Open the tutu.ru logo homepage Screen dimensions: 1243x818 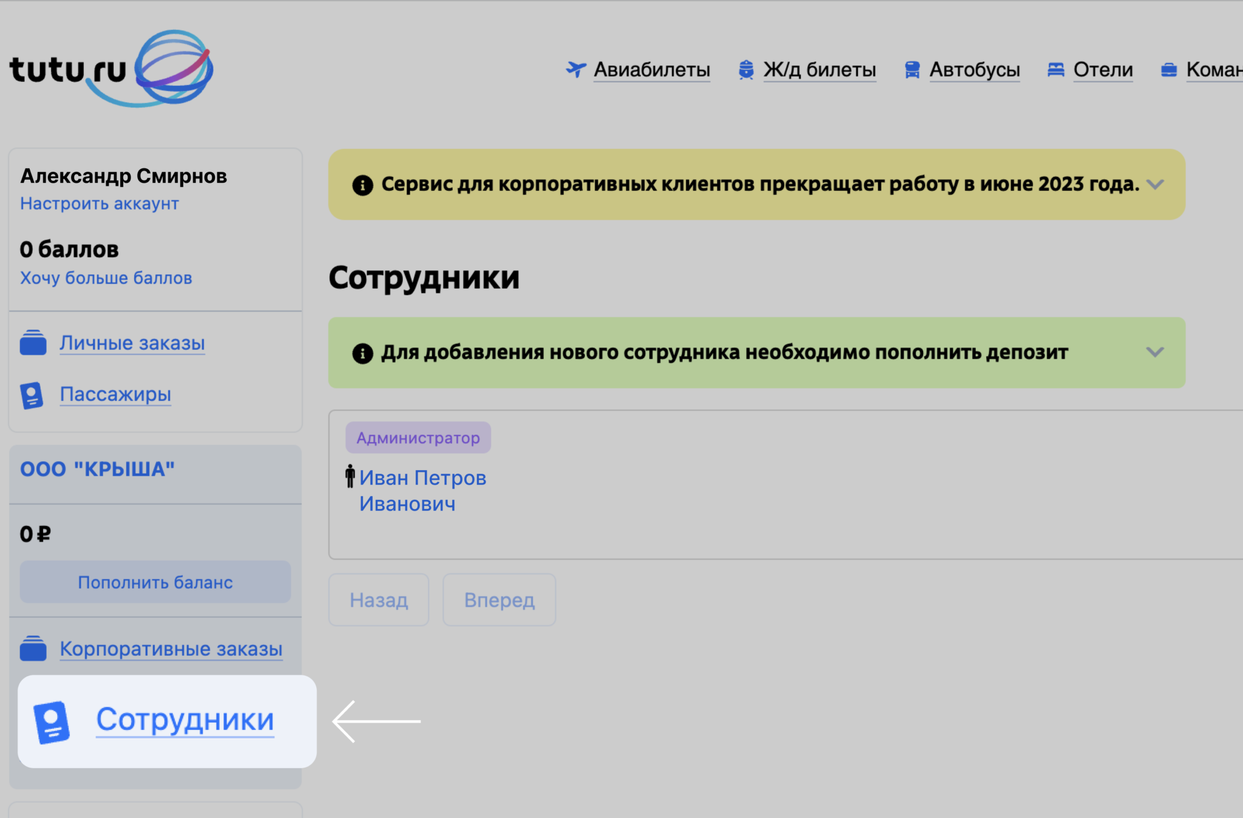(x=111, y=69)
